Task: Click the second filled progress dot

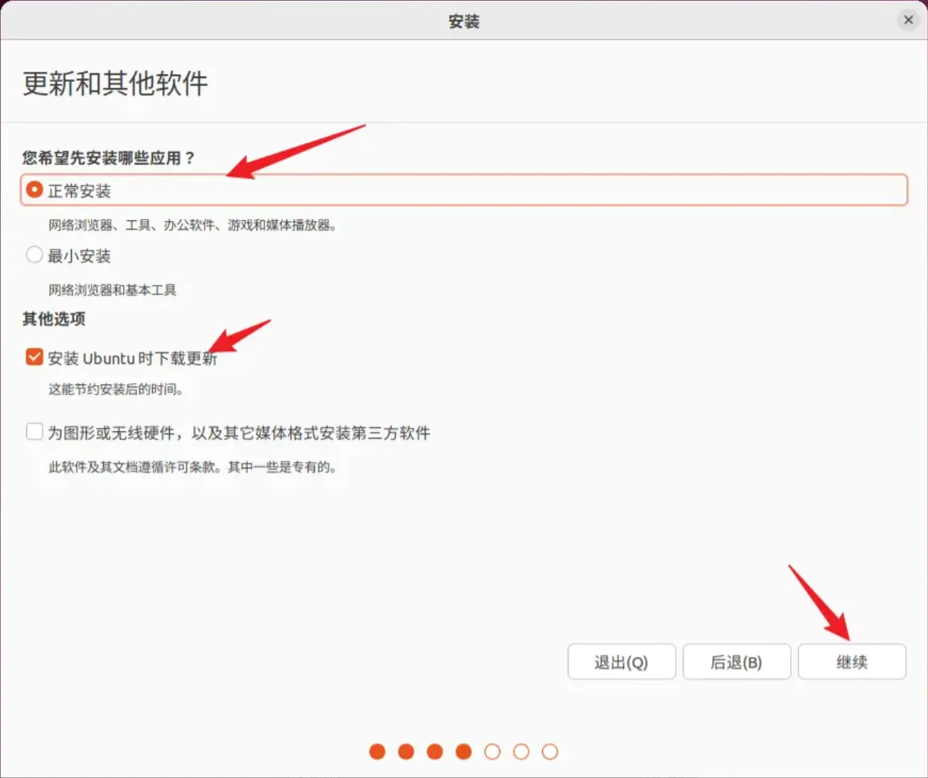Action: [406, 752]
